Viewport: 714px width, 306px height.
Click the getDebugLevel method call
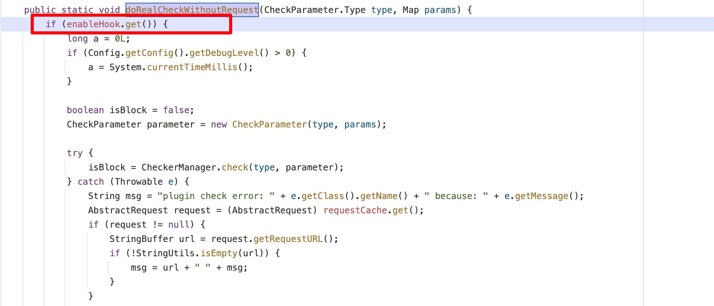(x=224, y=53)
